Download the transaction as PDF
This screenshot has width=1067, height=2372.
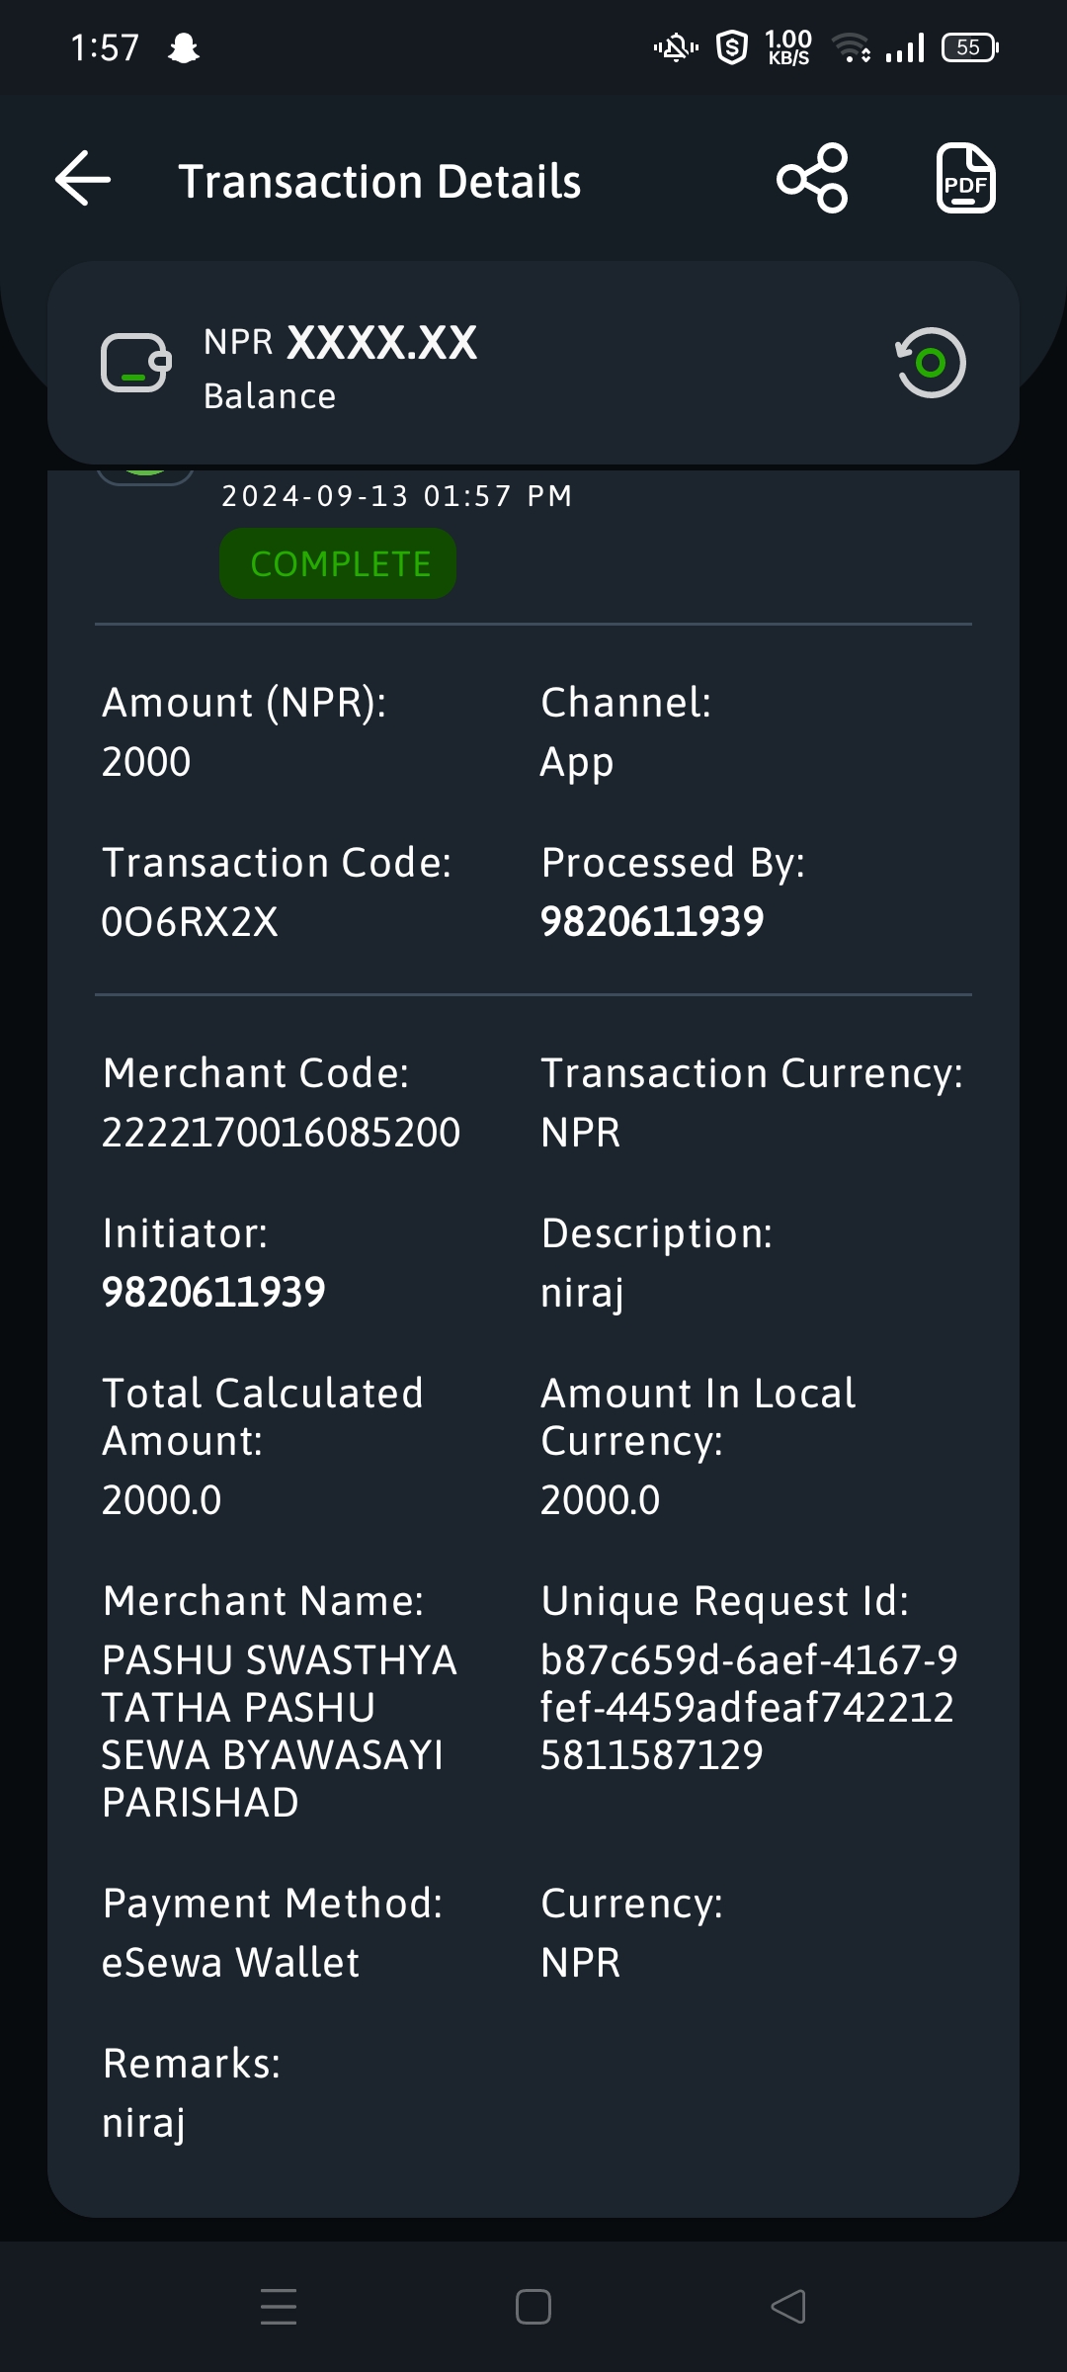(965, 179)
